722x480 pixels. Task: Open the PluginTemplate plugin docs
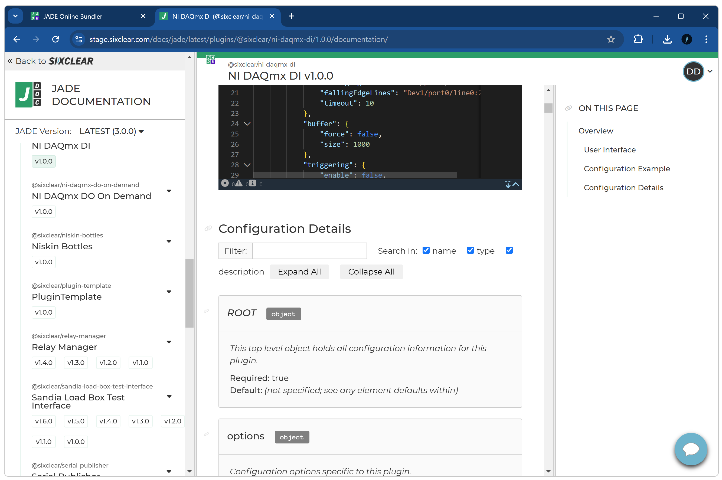coord(67,297)
